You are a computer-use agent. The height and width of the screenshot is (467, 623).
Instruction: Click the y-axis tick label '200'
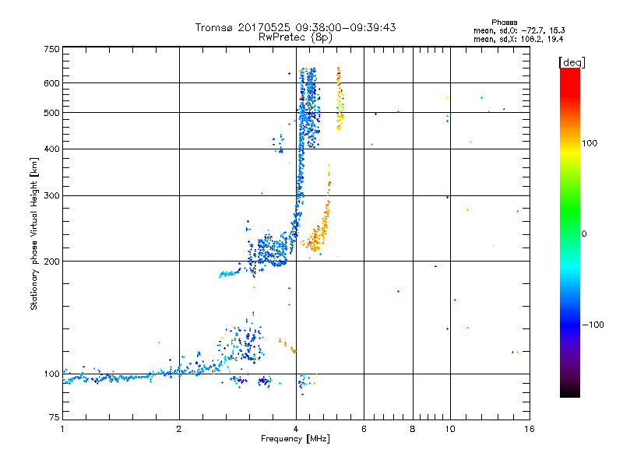(x=52, y=262)
